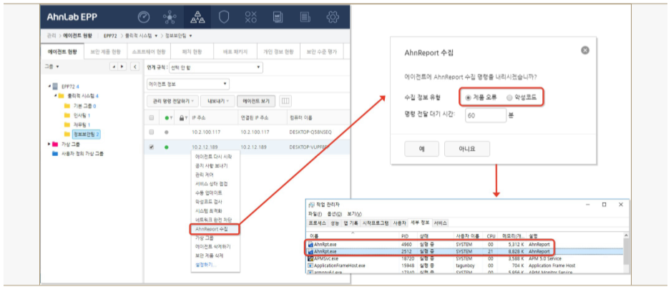
Task: Switch to the 보안 제품 현황 tab
Action: (x=105, y=52)
